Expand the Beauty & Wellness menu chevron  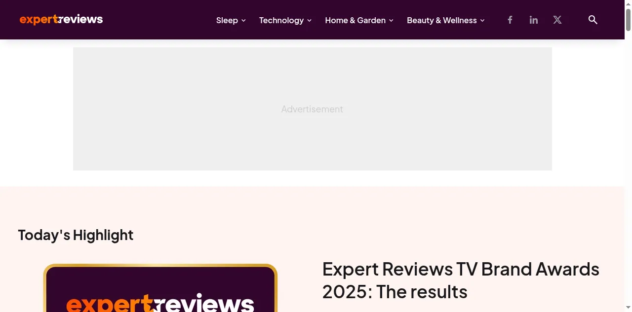[x=482, y=21]
